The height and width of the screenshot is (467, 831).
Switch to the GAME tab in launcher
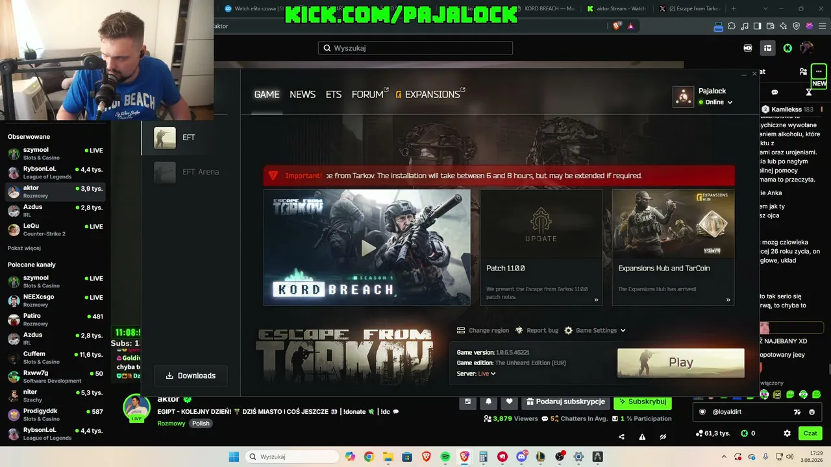(x=267, y=94)
